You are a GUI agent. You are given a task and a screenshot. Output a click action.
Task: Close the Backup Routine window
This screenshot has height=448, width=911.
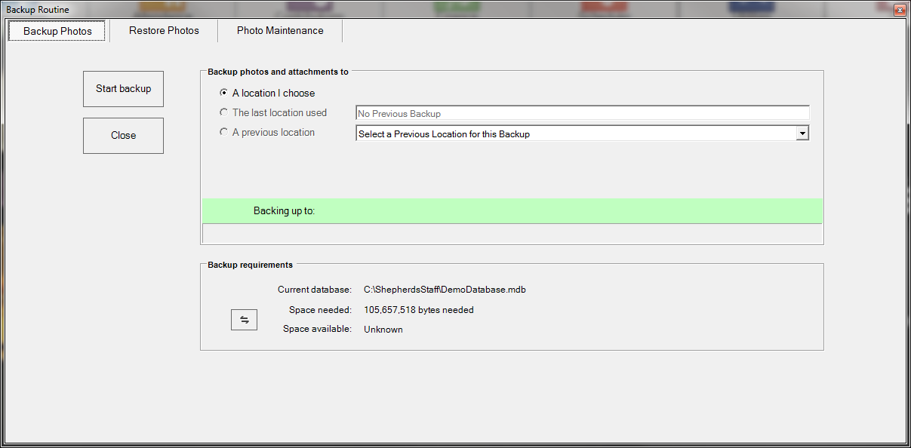tap(899, 10)
